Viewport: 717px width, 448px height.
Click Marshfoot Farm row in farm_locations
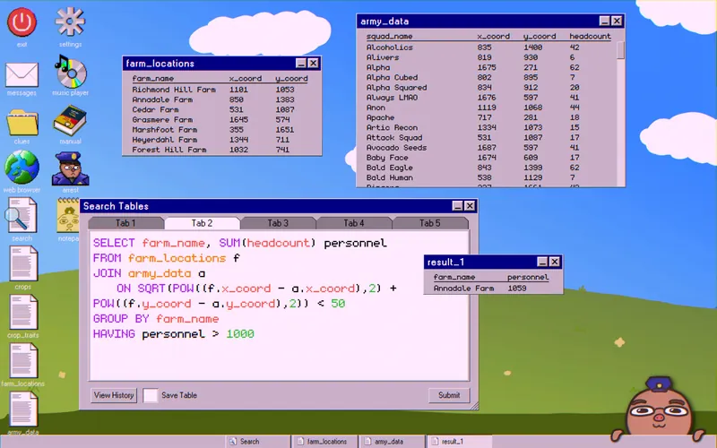pyautogui.click(x=220, y=130)
